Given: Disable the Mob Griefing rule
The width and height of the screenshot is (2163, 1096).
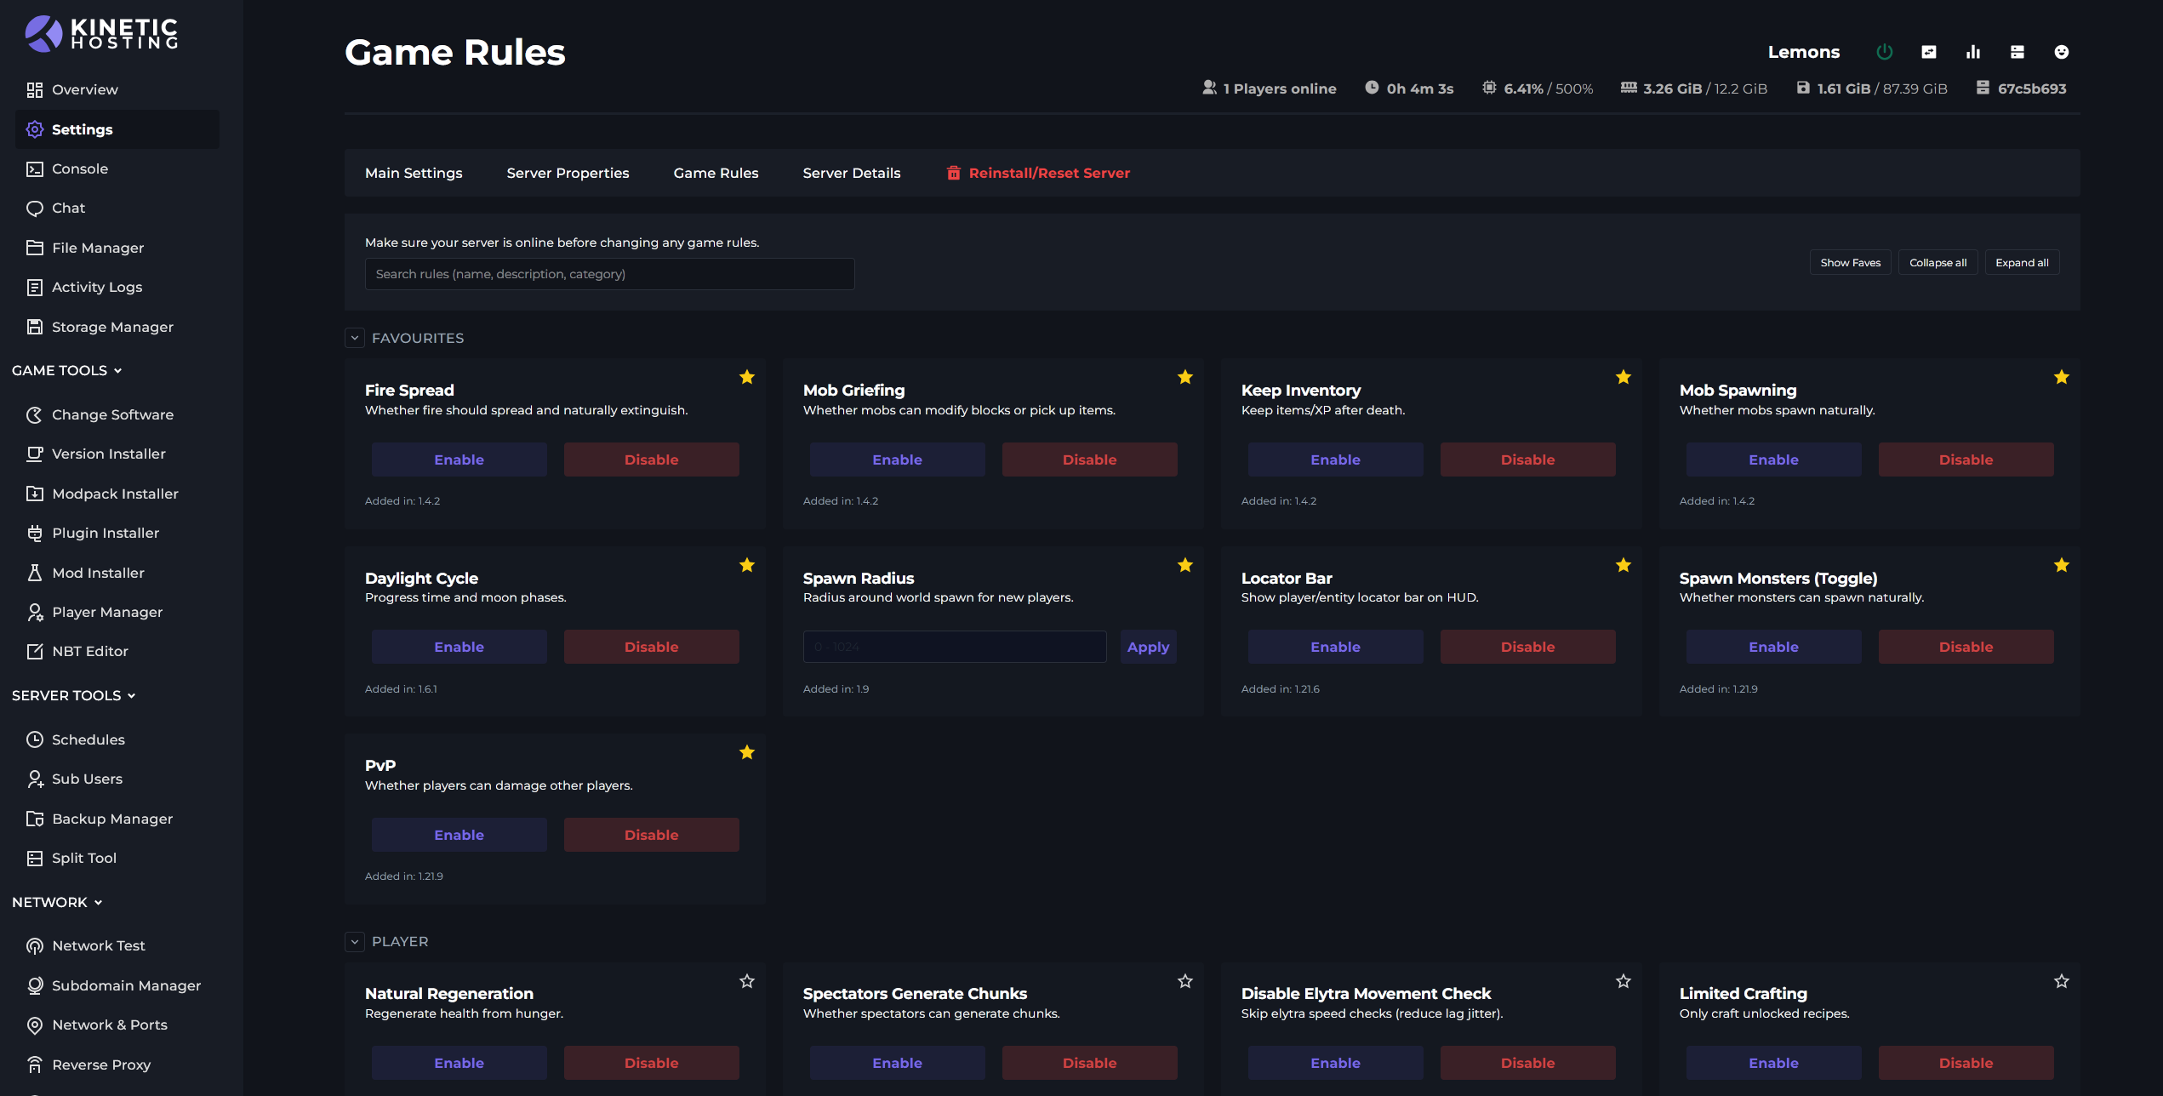Looking at the screenshot, I should pyautogui.click(x=1089, y=460).
